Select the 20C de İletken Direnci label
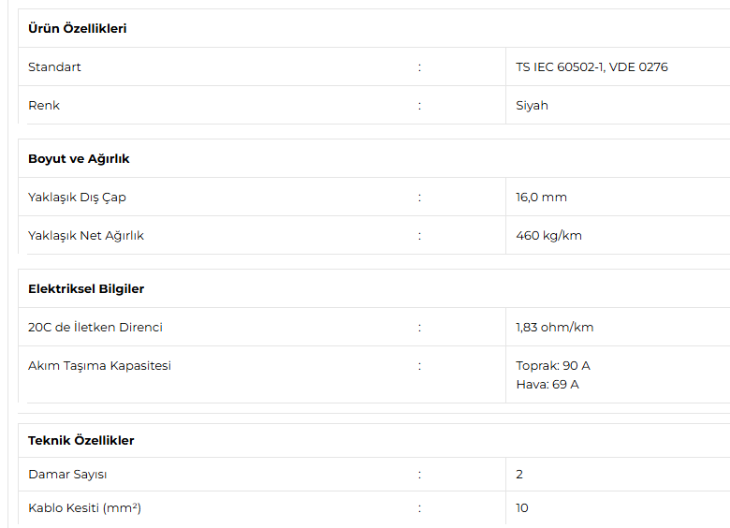This screenshot has height=528, width=730. coord(95,328)
